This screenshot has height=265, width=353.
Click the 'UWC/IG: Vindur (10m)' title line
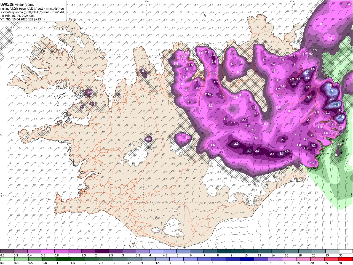(17, 5)
